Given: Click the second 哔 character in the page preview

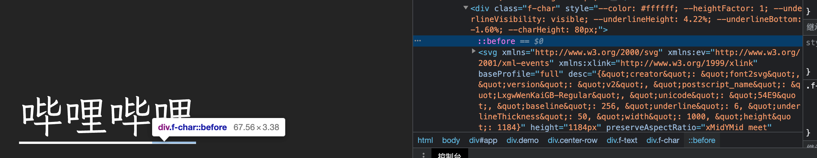Looking at the screenshot, I should pos(130,115).
